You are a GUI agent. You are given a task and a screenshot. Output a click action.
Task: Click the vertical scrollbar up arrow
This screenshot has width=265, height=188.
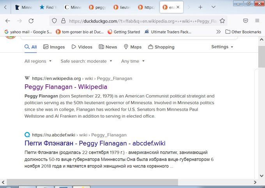(x=261, y=40)
